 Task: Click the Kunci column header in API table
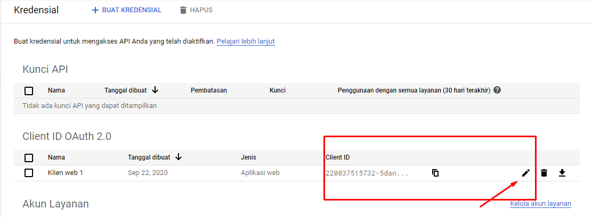click(x=278, y=90)
